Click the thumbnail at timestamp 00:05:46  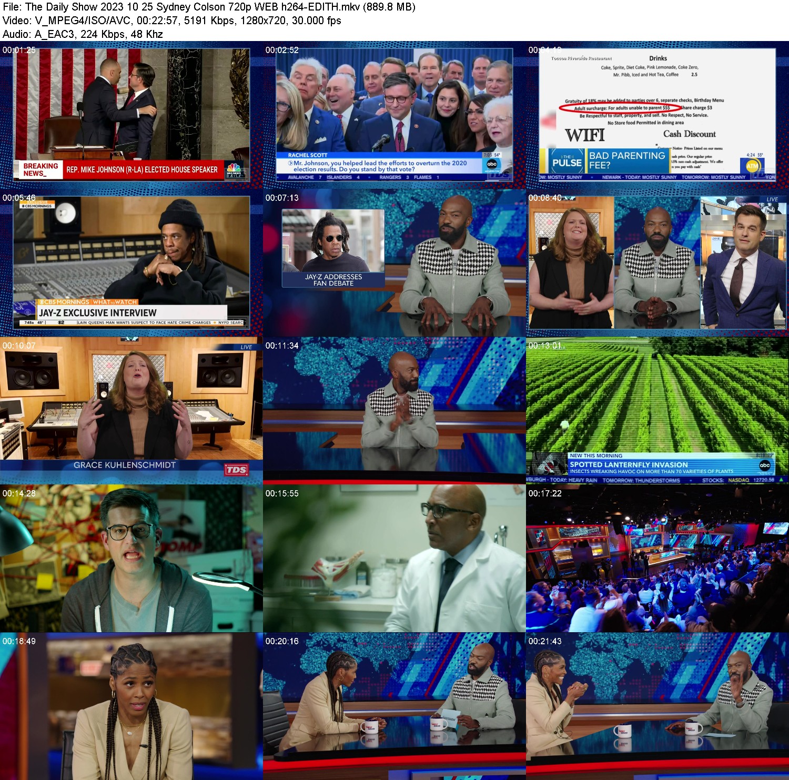click(x=131, y=263)
